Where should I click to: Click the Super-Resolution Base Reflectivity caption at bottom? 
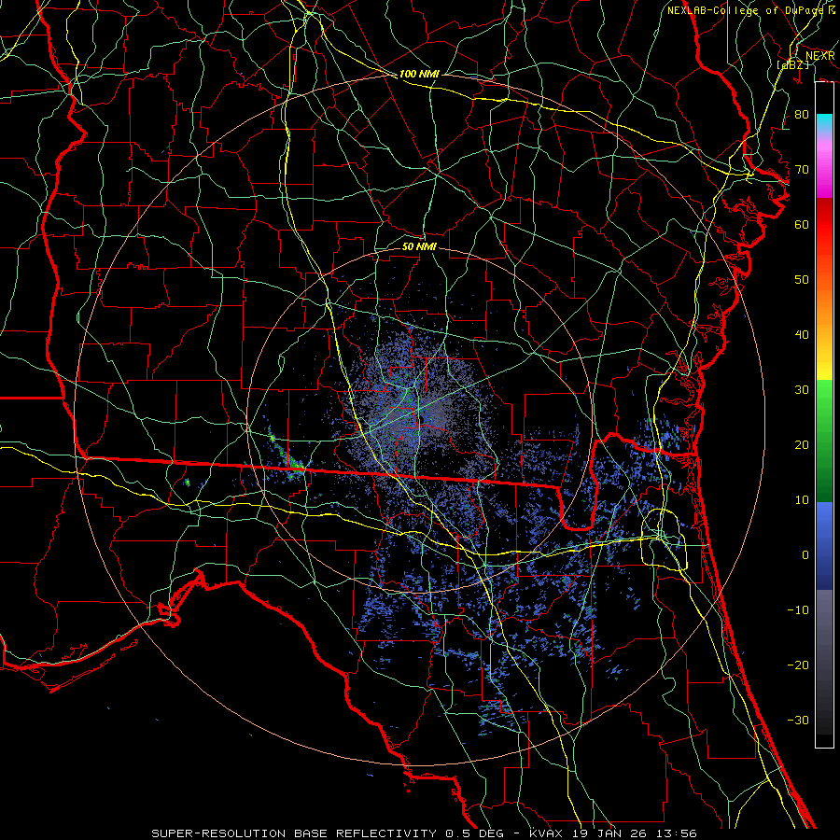[x=425, y=833]
